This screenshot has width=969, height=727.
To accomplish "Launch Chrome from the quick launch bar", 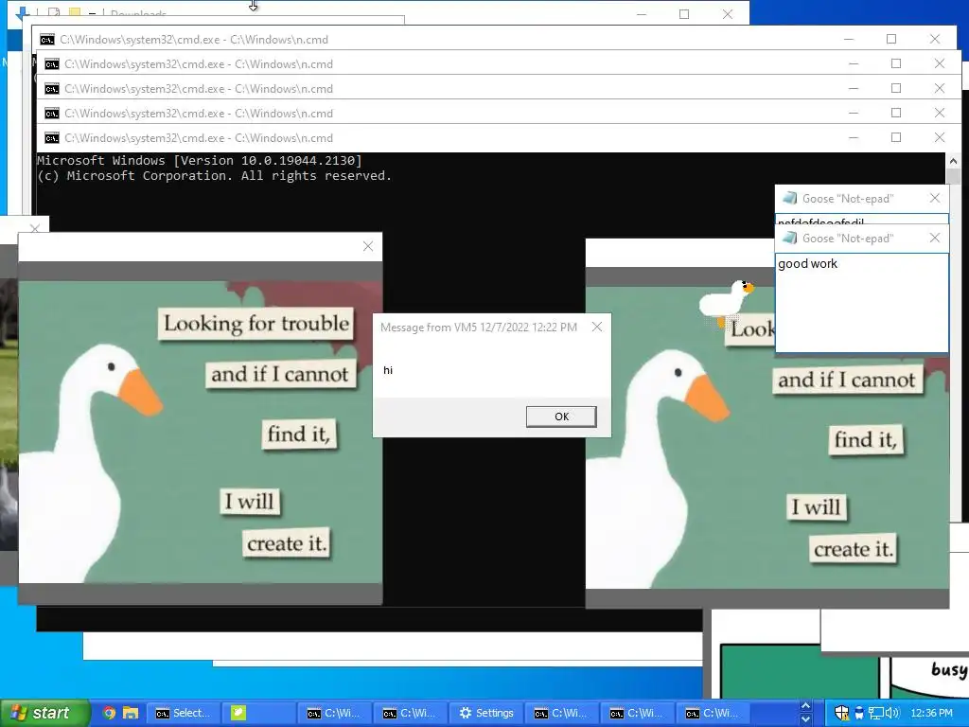I will point(110,713).
